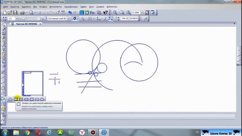Select the Arc tool in sidebar

point(3,94)
